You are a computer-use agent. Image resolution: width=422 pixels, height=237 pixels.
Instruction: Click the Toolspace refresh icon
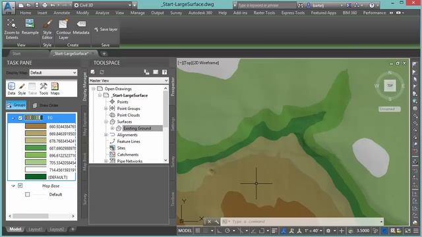(102, 72)
